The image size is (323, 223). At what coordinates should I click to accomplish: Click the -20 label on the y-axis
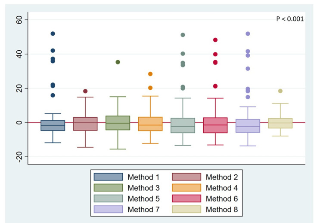(19, 157)
